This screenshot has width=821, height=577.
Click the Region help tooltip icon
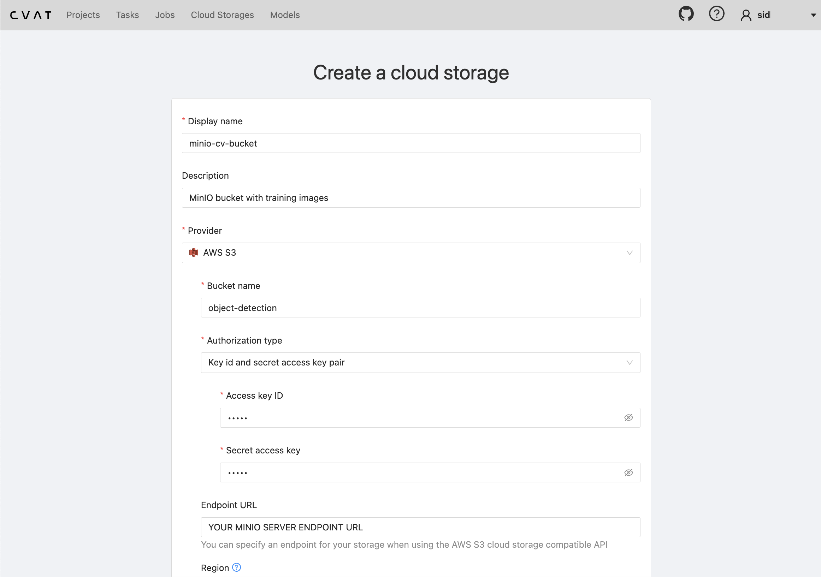(236, 567)
